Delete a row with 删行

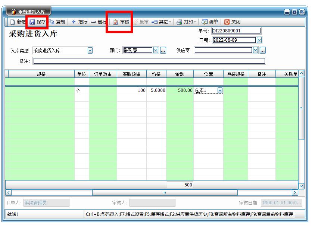coord(99,22)
